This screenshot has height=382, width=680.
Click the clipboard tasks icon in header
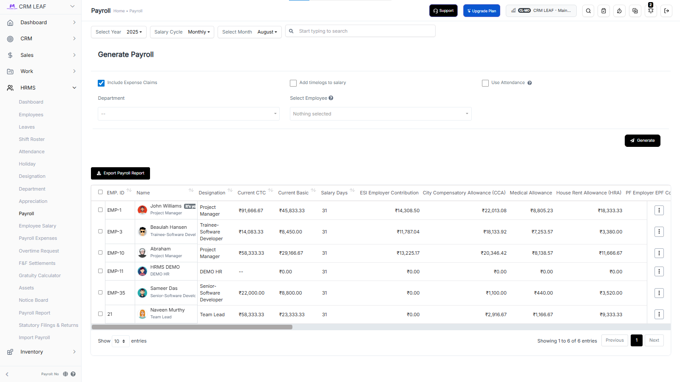coord(604,11)
